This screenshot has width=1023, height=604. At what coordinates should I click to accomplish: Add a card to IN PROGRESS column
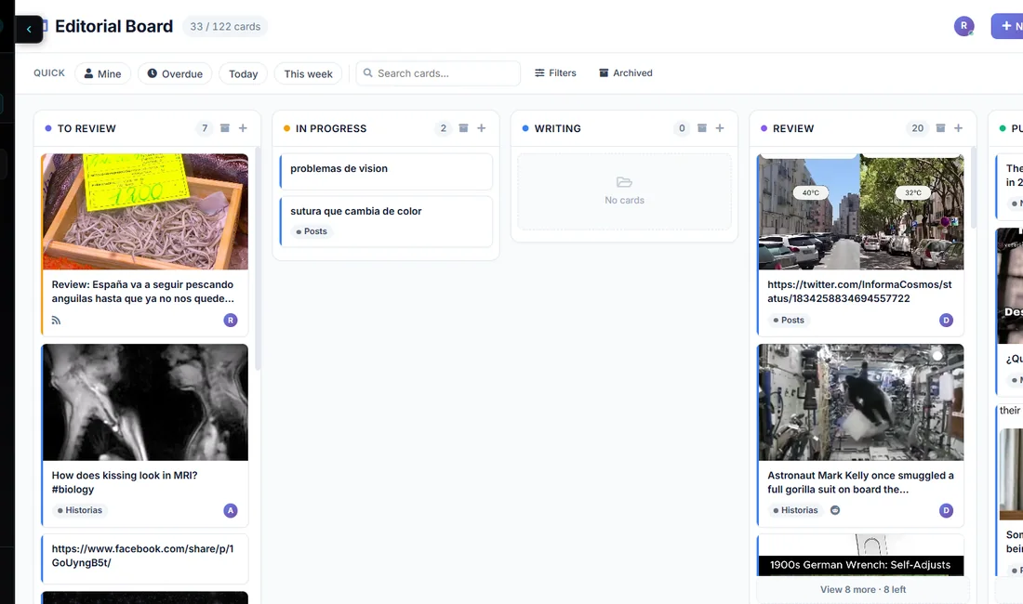coord(482,128)
